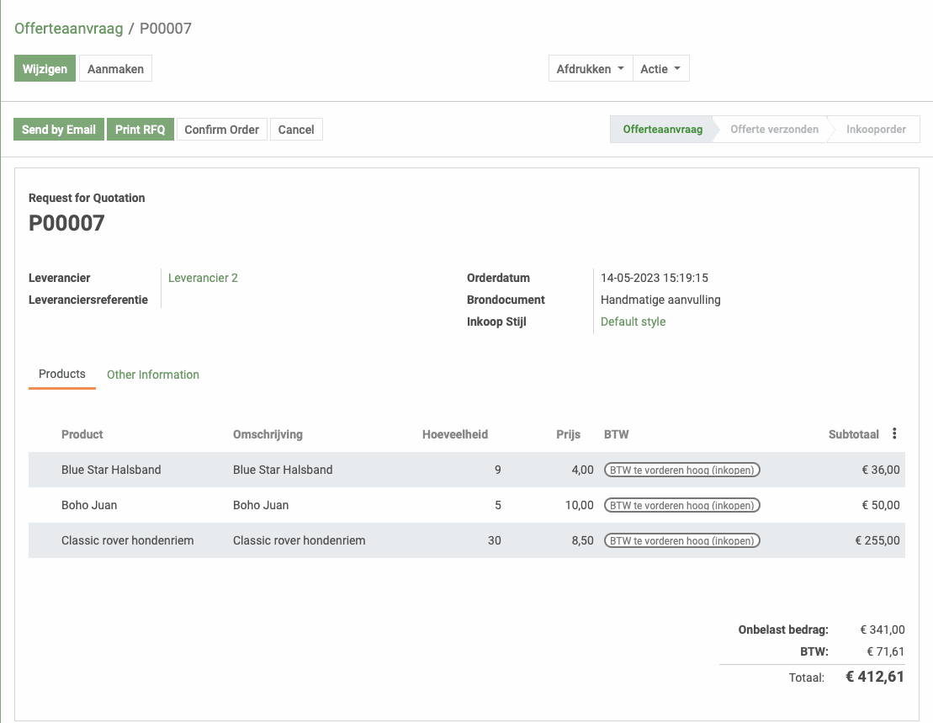Open the Afdrukken dropdown
Screen dimensions: 933x723
(x=591, y=68)
